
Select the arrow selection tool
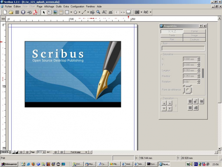click(x=44, y=12)
